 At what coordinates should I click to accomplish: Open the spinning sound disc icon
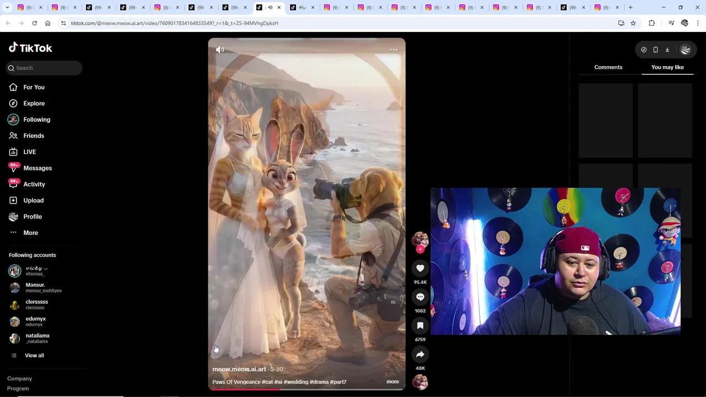point(420,382)
